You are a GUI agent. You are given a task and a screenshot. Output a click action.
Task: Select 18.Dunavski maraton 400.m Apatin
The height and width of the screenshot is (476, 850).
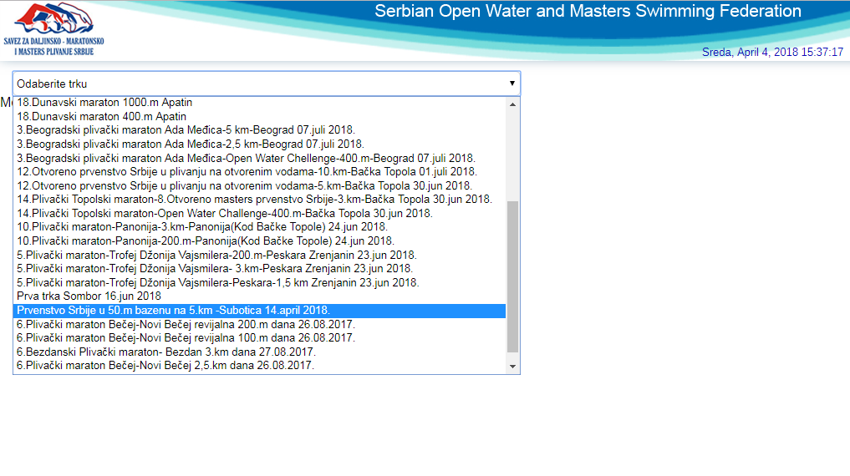[x=101, y=117]
